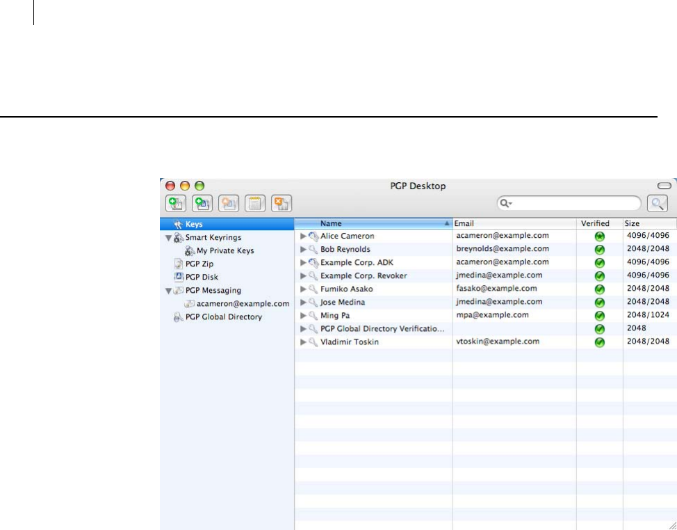Expand the Example Corp. ADK key
This screenshot has width=677, height=530.
tap(303, 263)
